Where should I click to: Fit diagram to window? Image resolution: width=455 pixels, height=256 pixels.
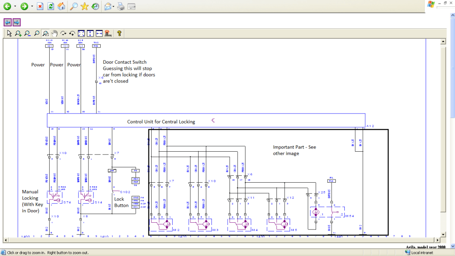(x=81, y=33)
